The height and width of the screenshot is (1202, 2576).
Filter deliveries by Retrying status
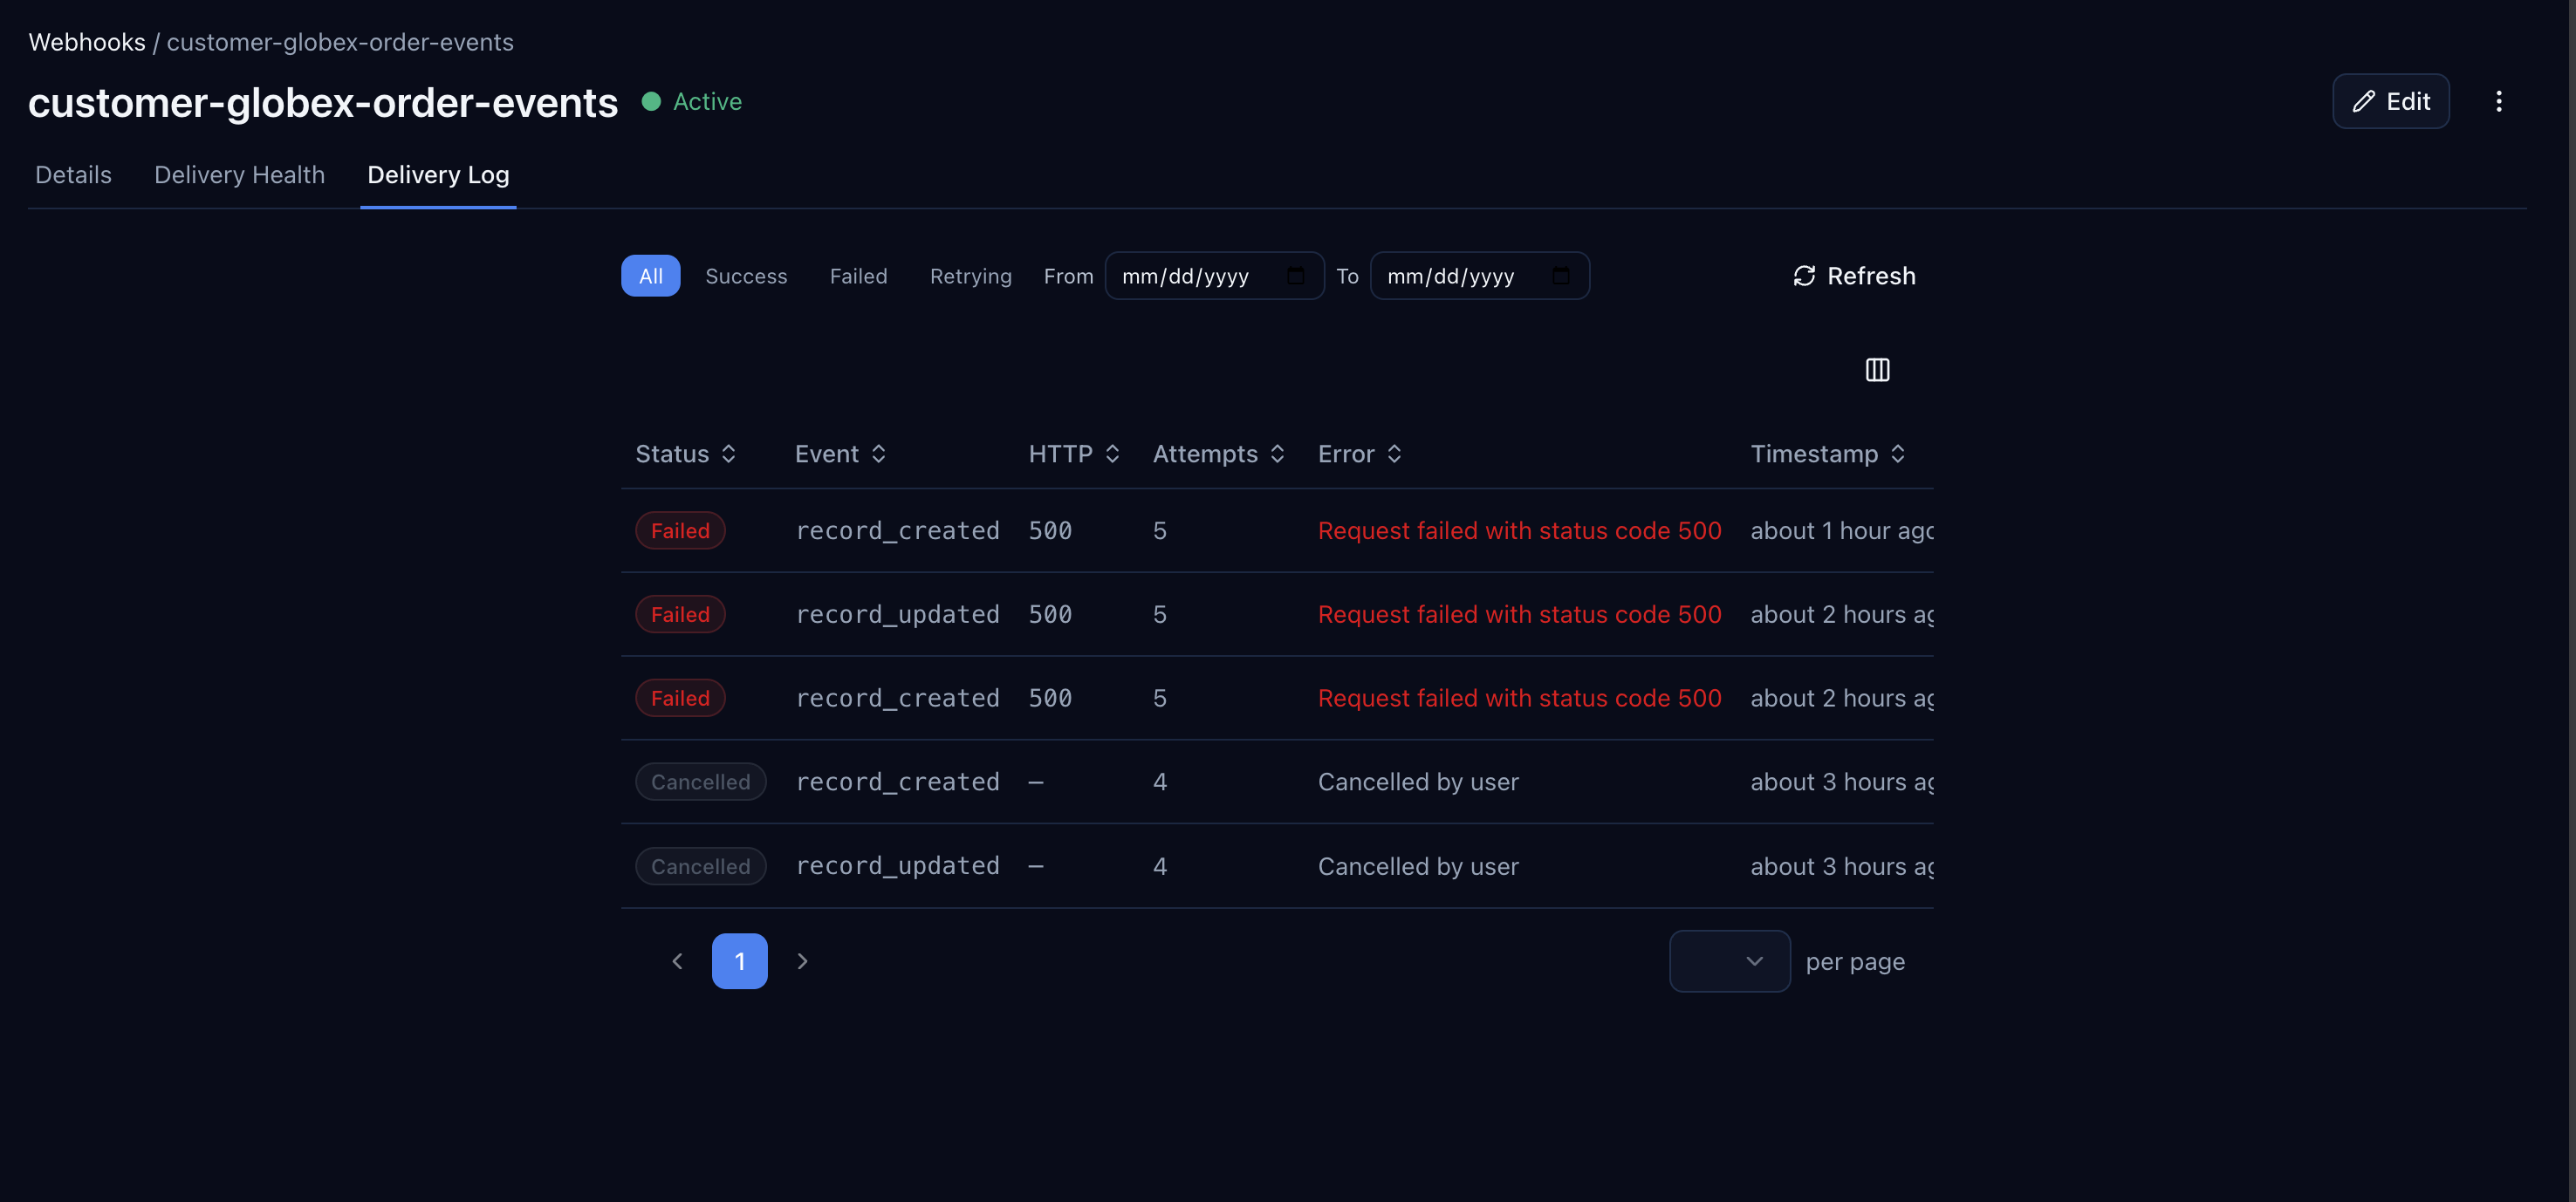970,276
